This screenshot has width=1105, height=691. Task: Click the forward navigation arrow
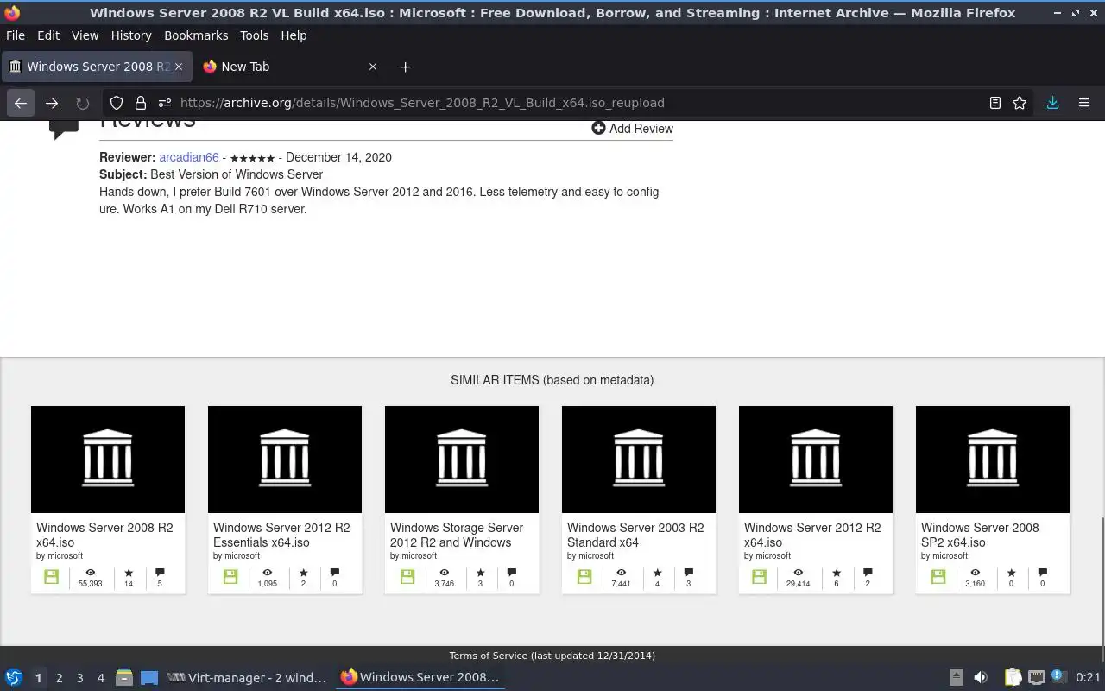(x=52, y=103)
